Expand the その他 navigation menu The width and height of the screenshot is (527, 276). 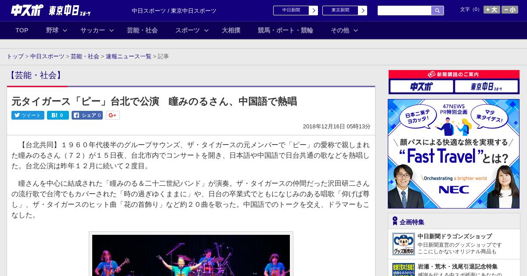pos(344,30)
